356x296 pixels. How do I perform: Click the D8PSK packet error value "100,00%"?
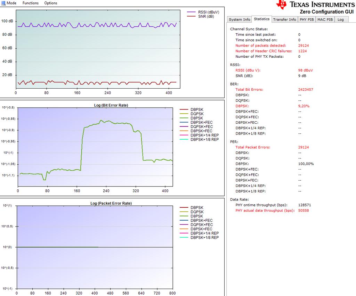(306, 164)
